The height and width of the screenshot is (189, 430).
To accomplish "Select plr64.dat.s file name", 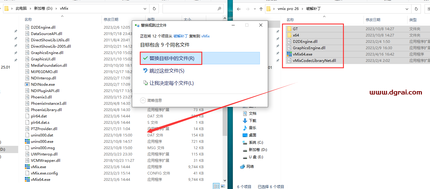I will [40, 122].
